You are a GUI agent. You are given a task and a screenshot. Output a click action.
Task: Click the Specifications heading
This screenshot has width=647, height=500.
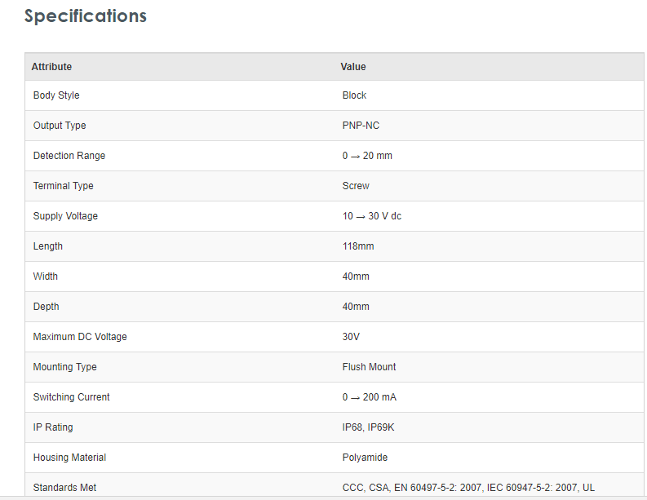86,16
